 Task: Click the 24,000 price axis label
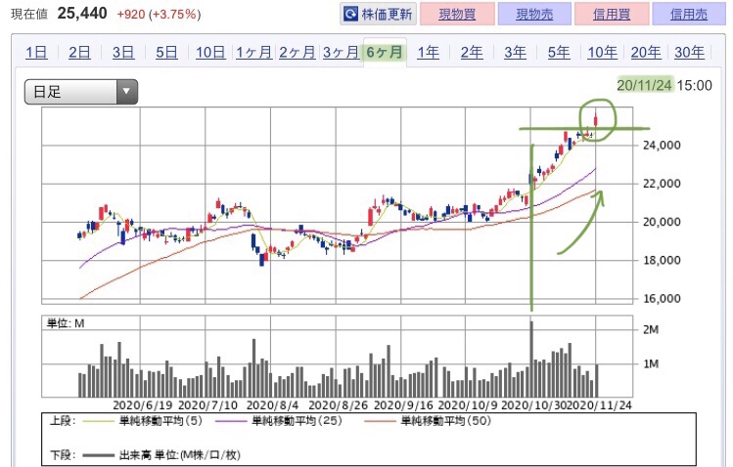pyautogui.click(x=661, y=146)
